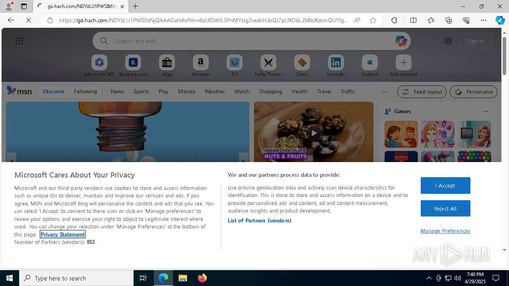509x286 pixels.
Task: Click the Add shortcut plus icon
Action: tap(404, 62)
